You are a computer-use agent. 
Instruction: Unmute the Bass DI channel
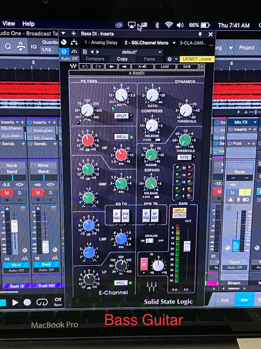[7, 193]
